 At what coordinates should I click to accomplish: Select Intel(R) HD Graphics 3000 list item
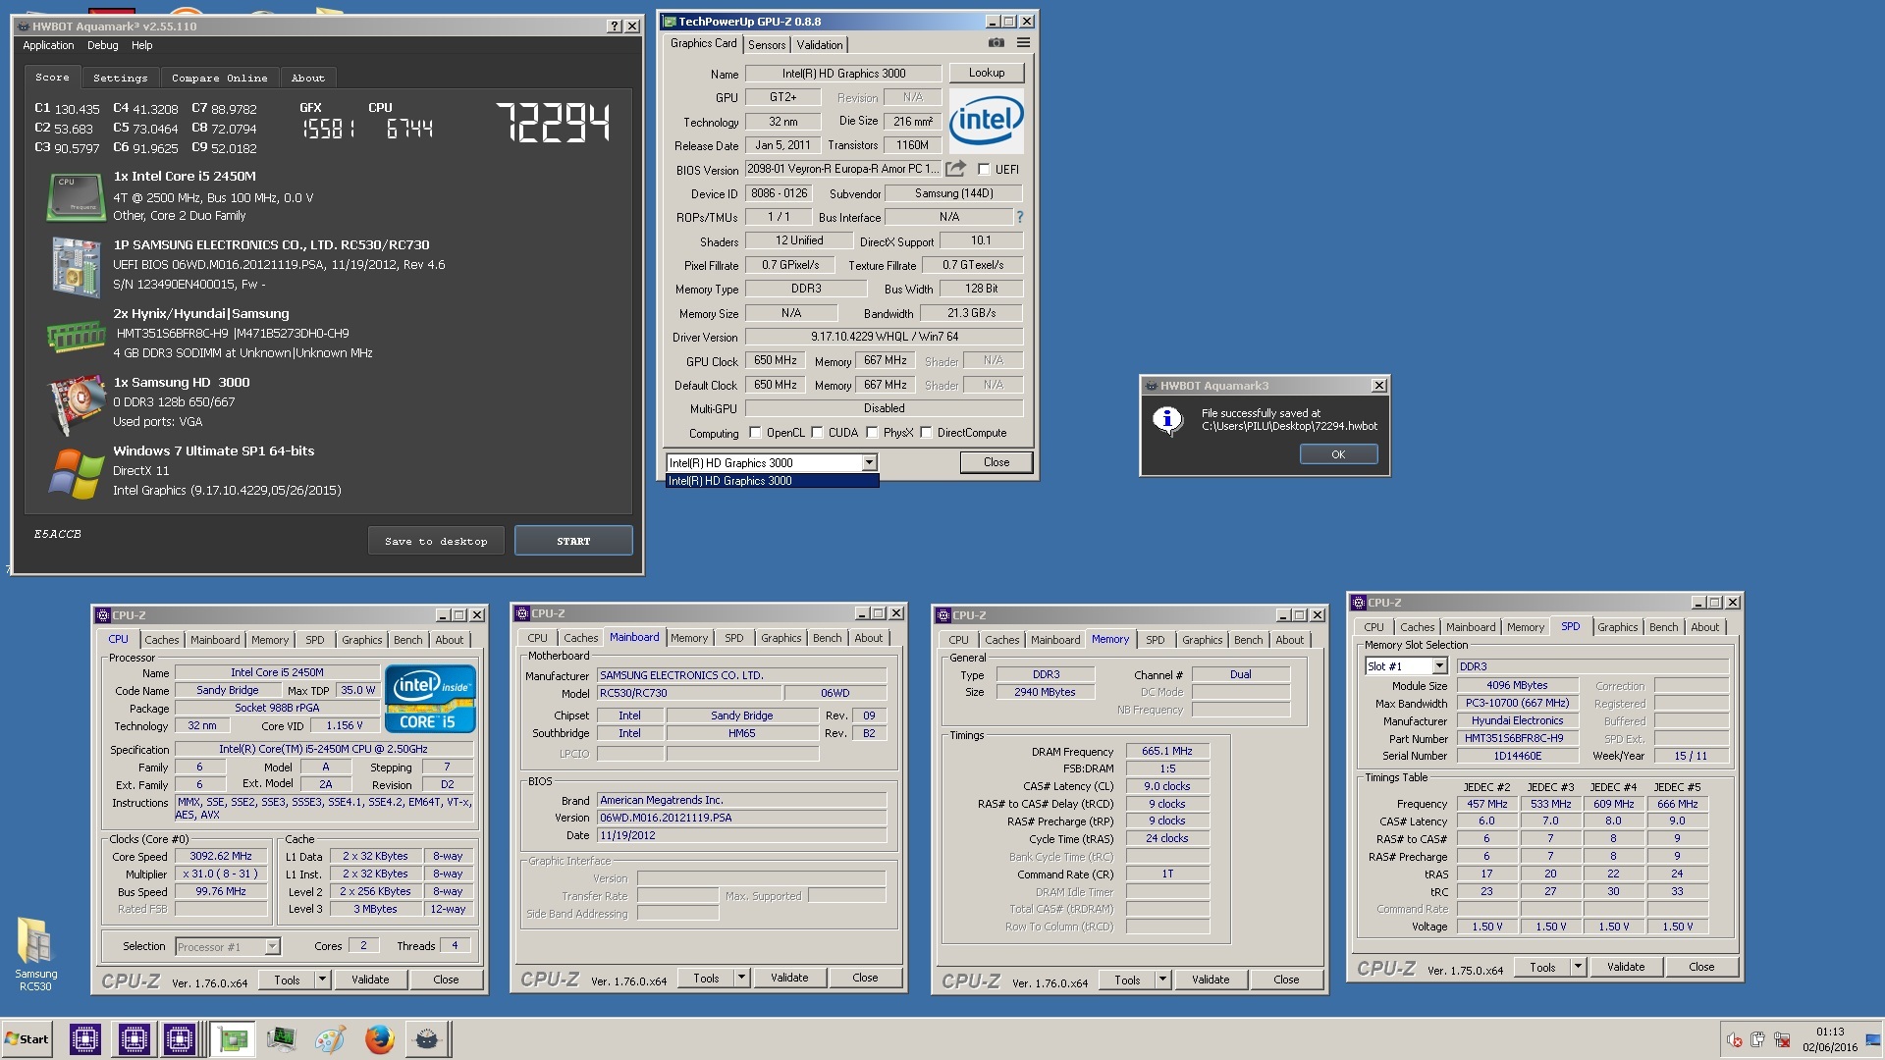772,481
